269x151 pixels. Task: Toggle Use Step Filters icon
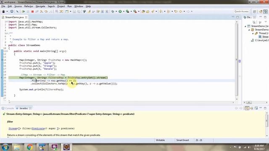pyautogui.click(x=61, y=11)
